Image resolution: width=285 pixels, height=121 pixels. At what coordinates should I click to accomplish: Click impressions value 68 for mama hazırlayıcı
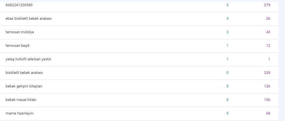click(x=268, y=113)
